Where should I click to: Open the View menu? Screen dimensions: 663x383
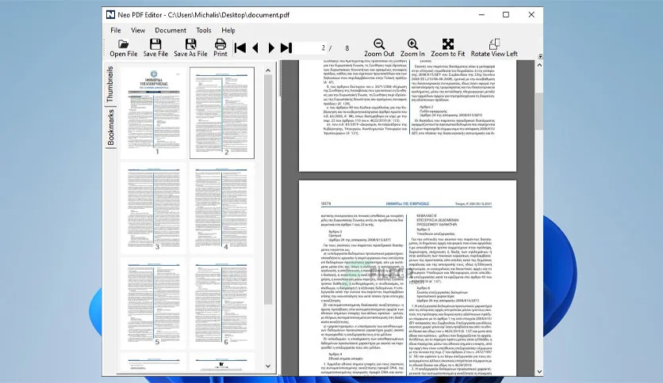138,30
